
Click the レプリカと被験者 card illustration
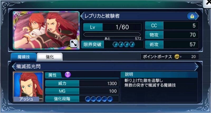(x=46, y=30)
